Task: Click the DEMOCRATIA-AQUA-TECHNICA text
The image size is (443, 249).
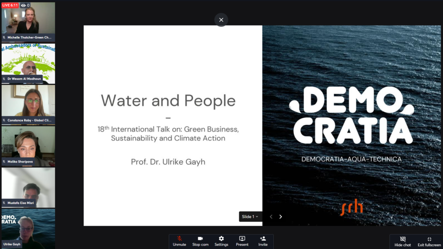Action: pos(351,159)
